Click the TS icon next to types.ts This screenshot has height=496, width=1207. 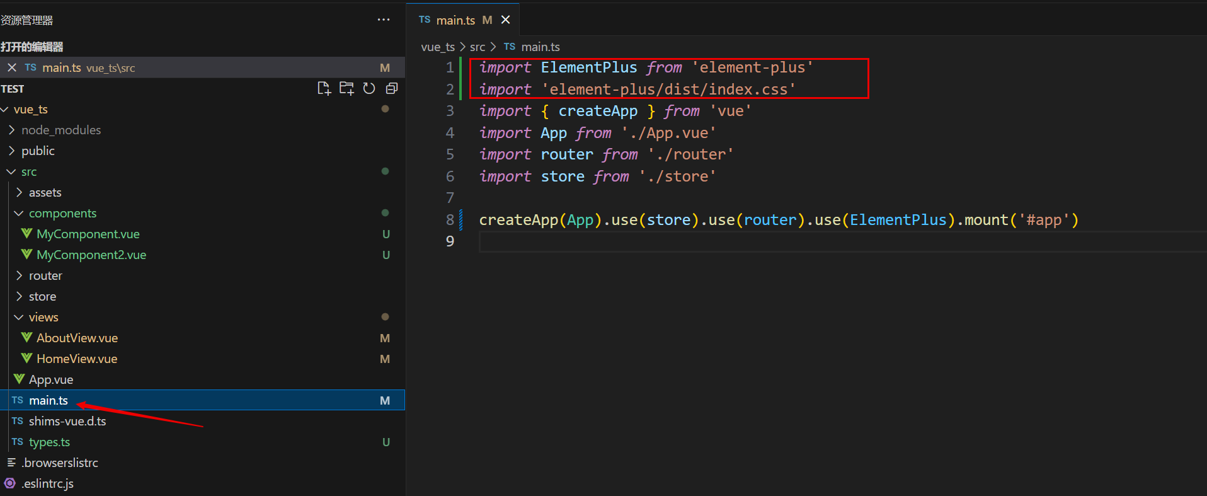click(x=18, y=442)
